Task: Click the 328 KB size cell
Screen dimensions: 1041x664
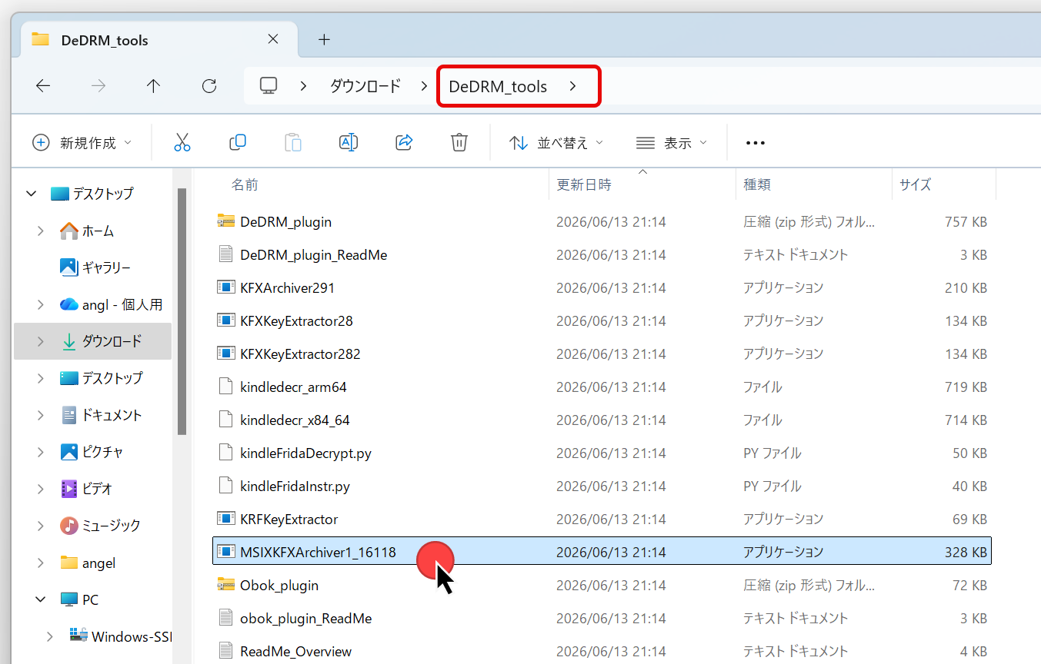Action: pyautogui.click(x=966, y=552)
